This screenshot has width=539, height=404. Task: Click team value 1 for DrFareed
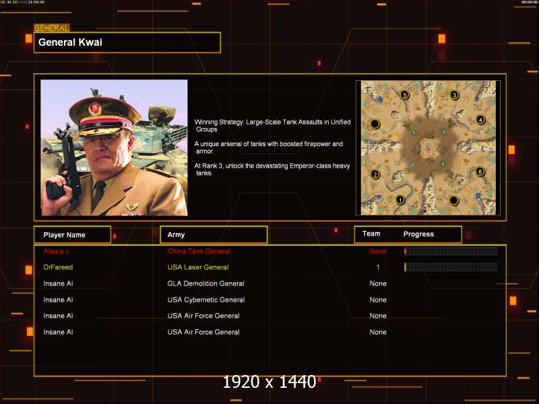click(x=378, y=267)
